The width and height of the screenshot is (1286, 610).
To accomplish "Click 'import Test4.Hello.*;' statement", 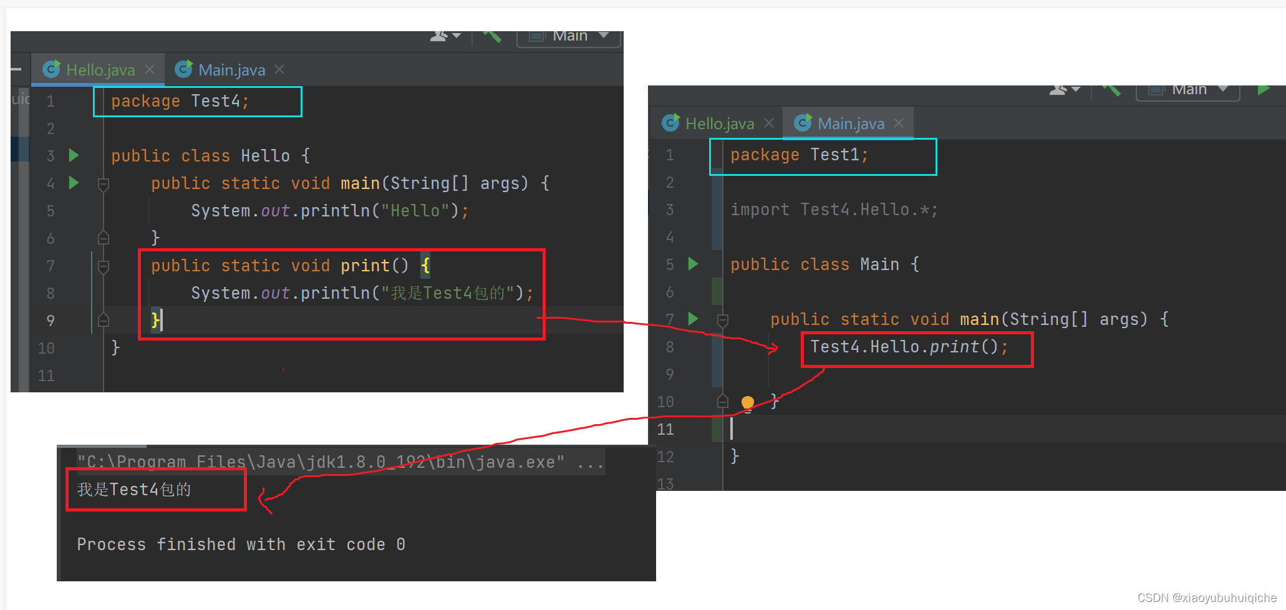I will coord(834,210).
